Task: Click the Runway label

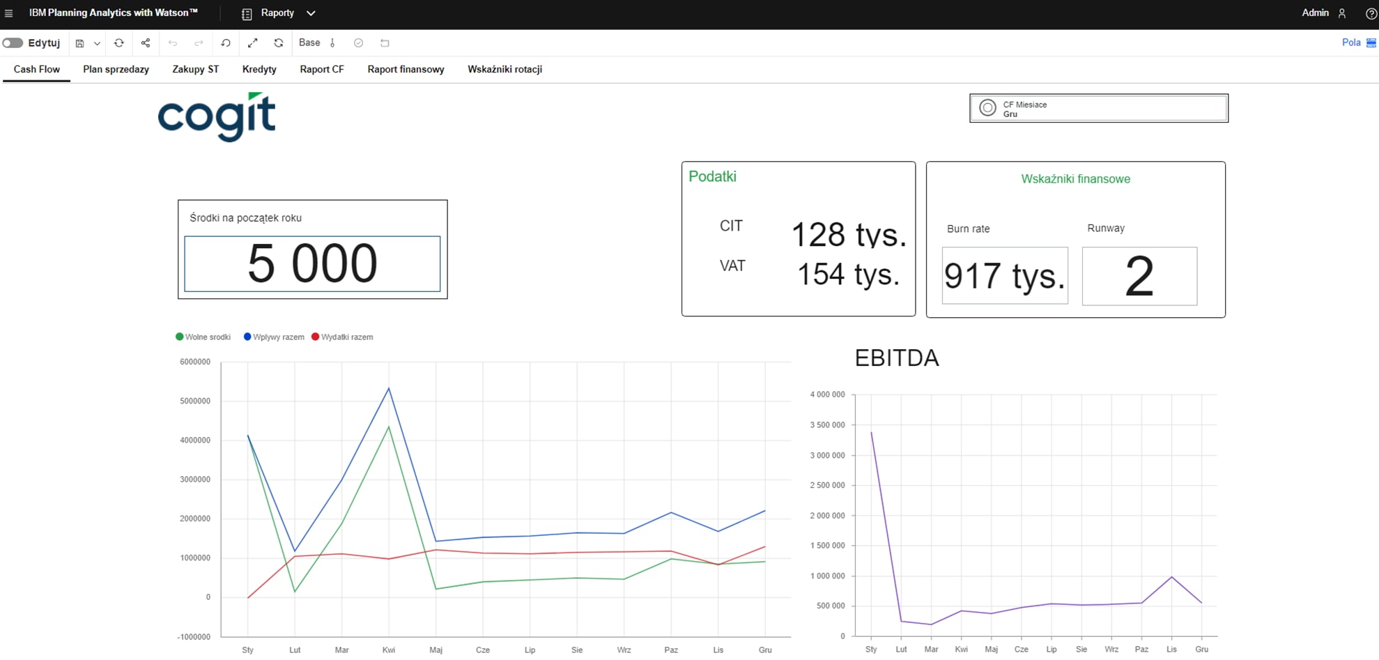Action: pos(1106,228)
